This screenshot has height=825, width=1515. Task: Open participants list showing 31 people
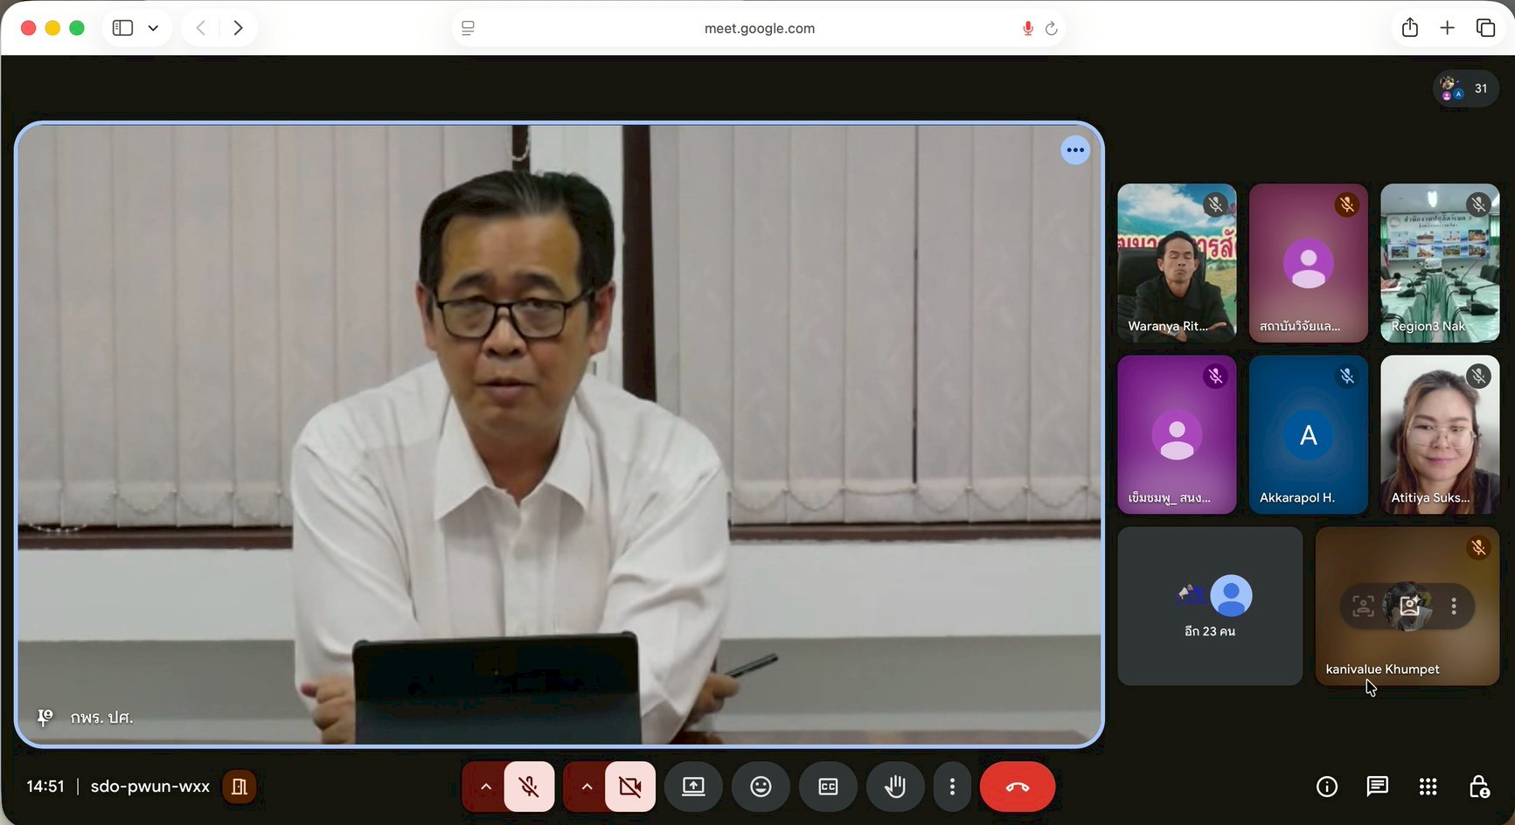coord(1466,88)
